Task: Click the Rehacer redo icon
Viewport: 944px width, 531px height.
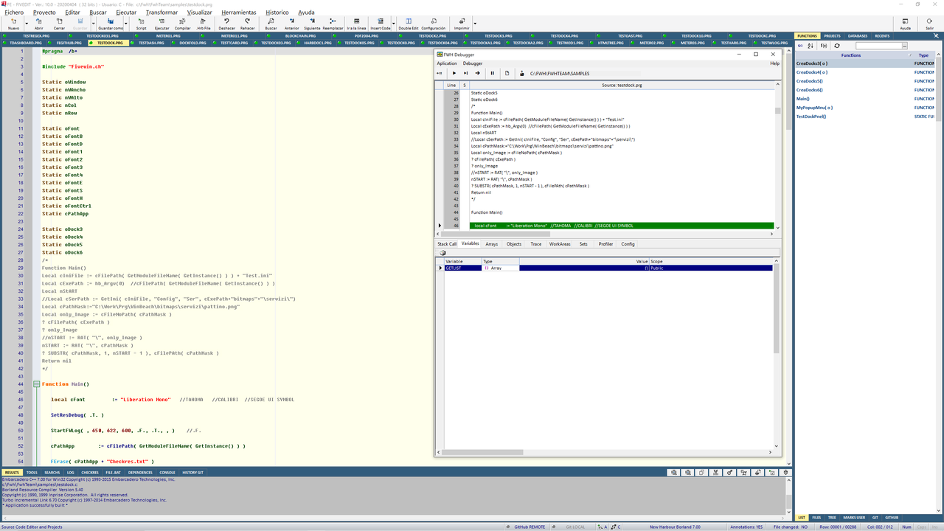Action: [x=247, y=22]
